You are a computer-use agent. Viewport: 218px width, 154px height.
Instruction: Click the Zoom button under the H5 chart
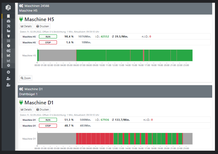(26, 78)
